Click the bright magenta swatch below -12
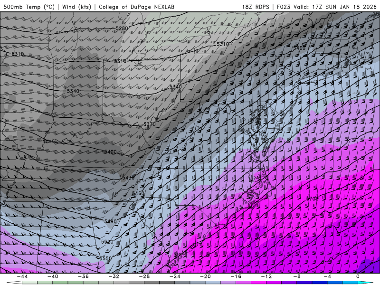This screenshot has width=380, height=285. pos(259,283)
